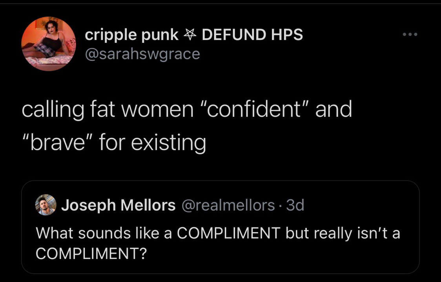Click the word "brave" in the tweet
Viewport: 441px width, 282px height.
pyautogui.click(x=57, y=142)
